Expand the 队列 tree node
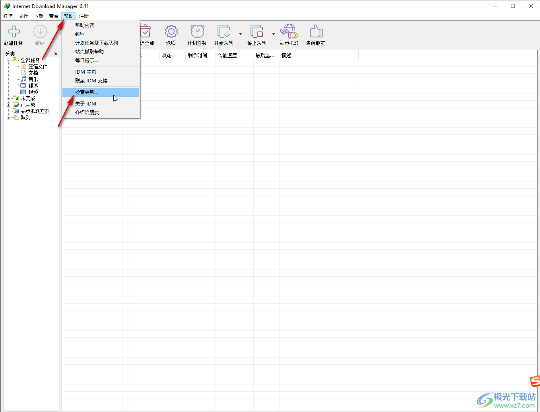The width and height of the screenshot is (540, 412). pos(8,117)
